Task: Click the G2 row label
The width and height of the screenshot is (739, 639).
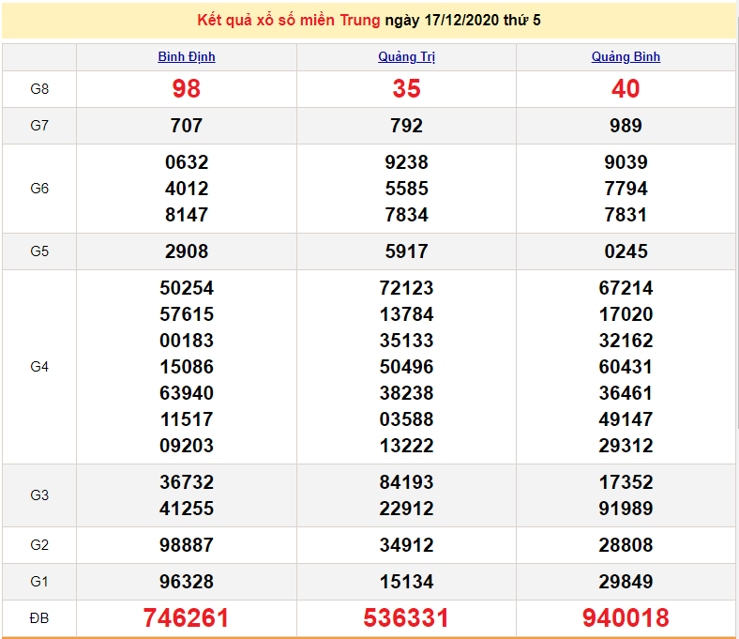Action: 39,545
